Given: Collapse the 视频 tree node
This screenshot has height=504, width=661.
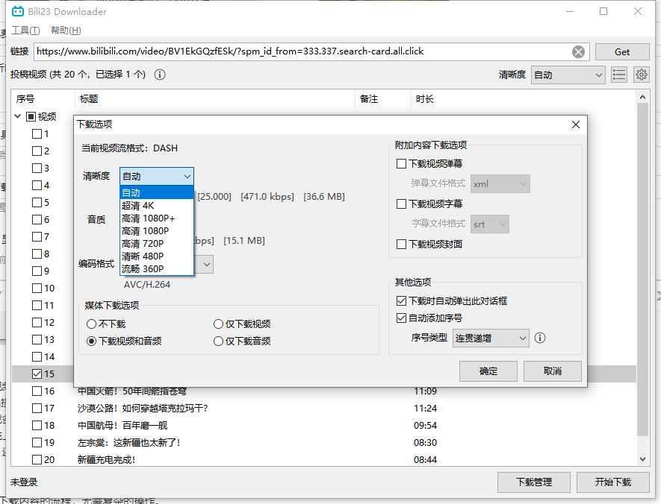Looking at the screenshot, I should pyautogui.click(x=17, y=116).
